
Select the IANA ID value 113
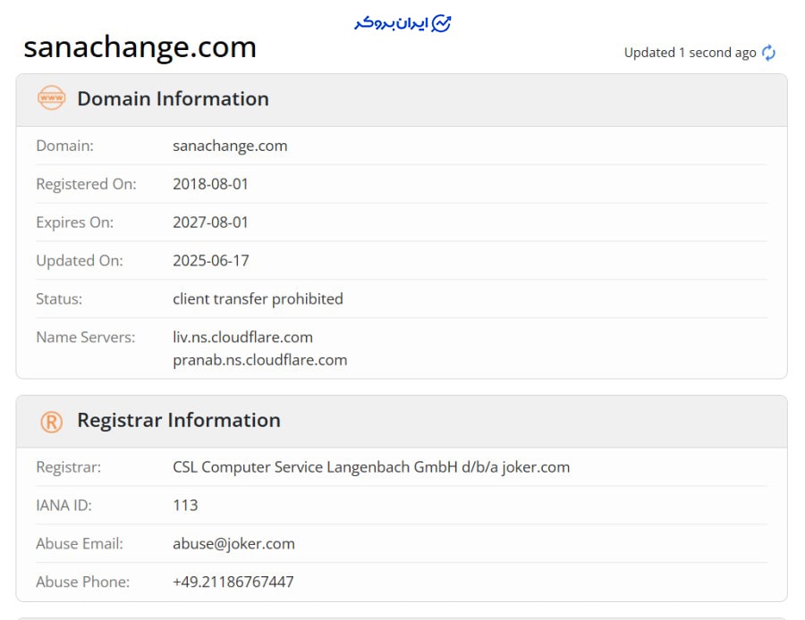coord(185,505)
